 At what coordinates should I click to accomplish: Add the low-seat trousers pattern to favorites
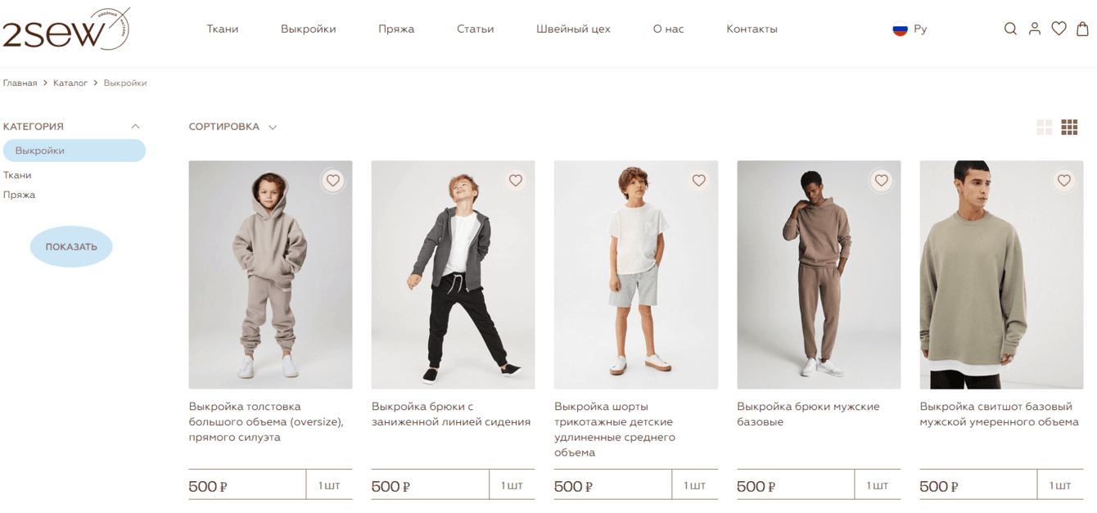click(x=515, y=180)
